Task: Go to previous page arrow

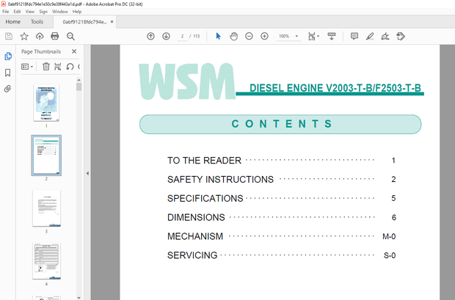Action: pos(150,36)
